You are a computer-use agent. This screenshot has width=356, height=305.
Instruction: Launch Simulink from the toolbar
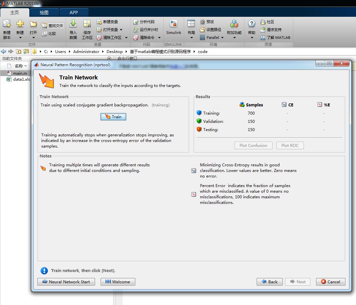(x=174, y=27)
